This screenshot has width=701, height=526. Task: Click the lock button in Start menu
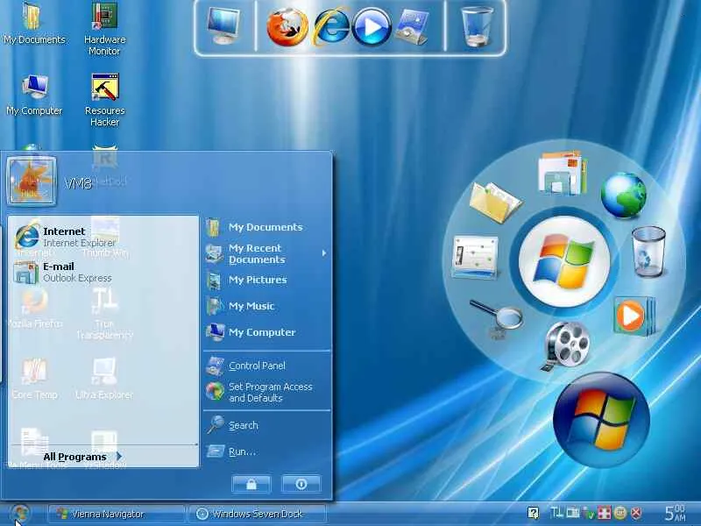point(251,484)
